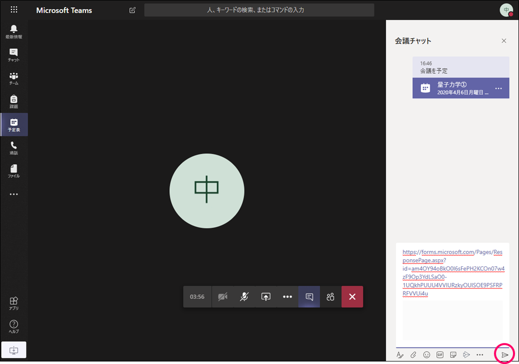Open more messaging options ellipsis
The width and height of the screenshot is (519, 364).
(479, 354)
